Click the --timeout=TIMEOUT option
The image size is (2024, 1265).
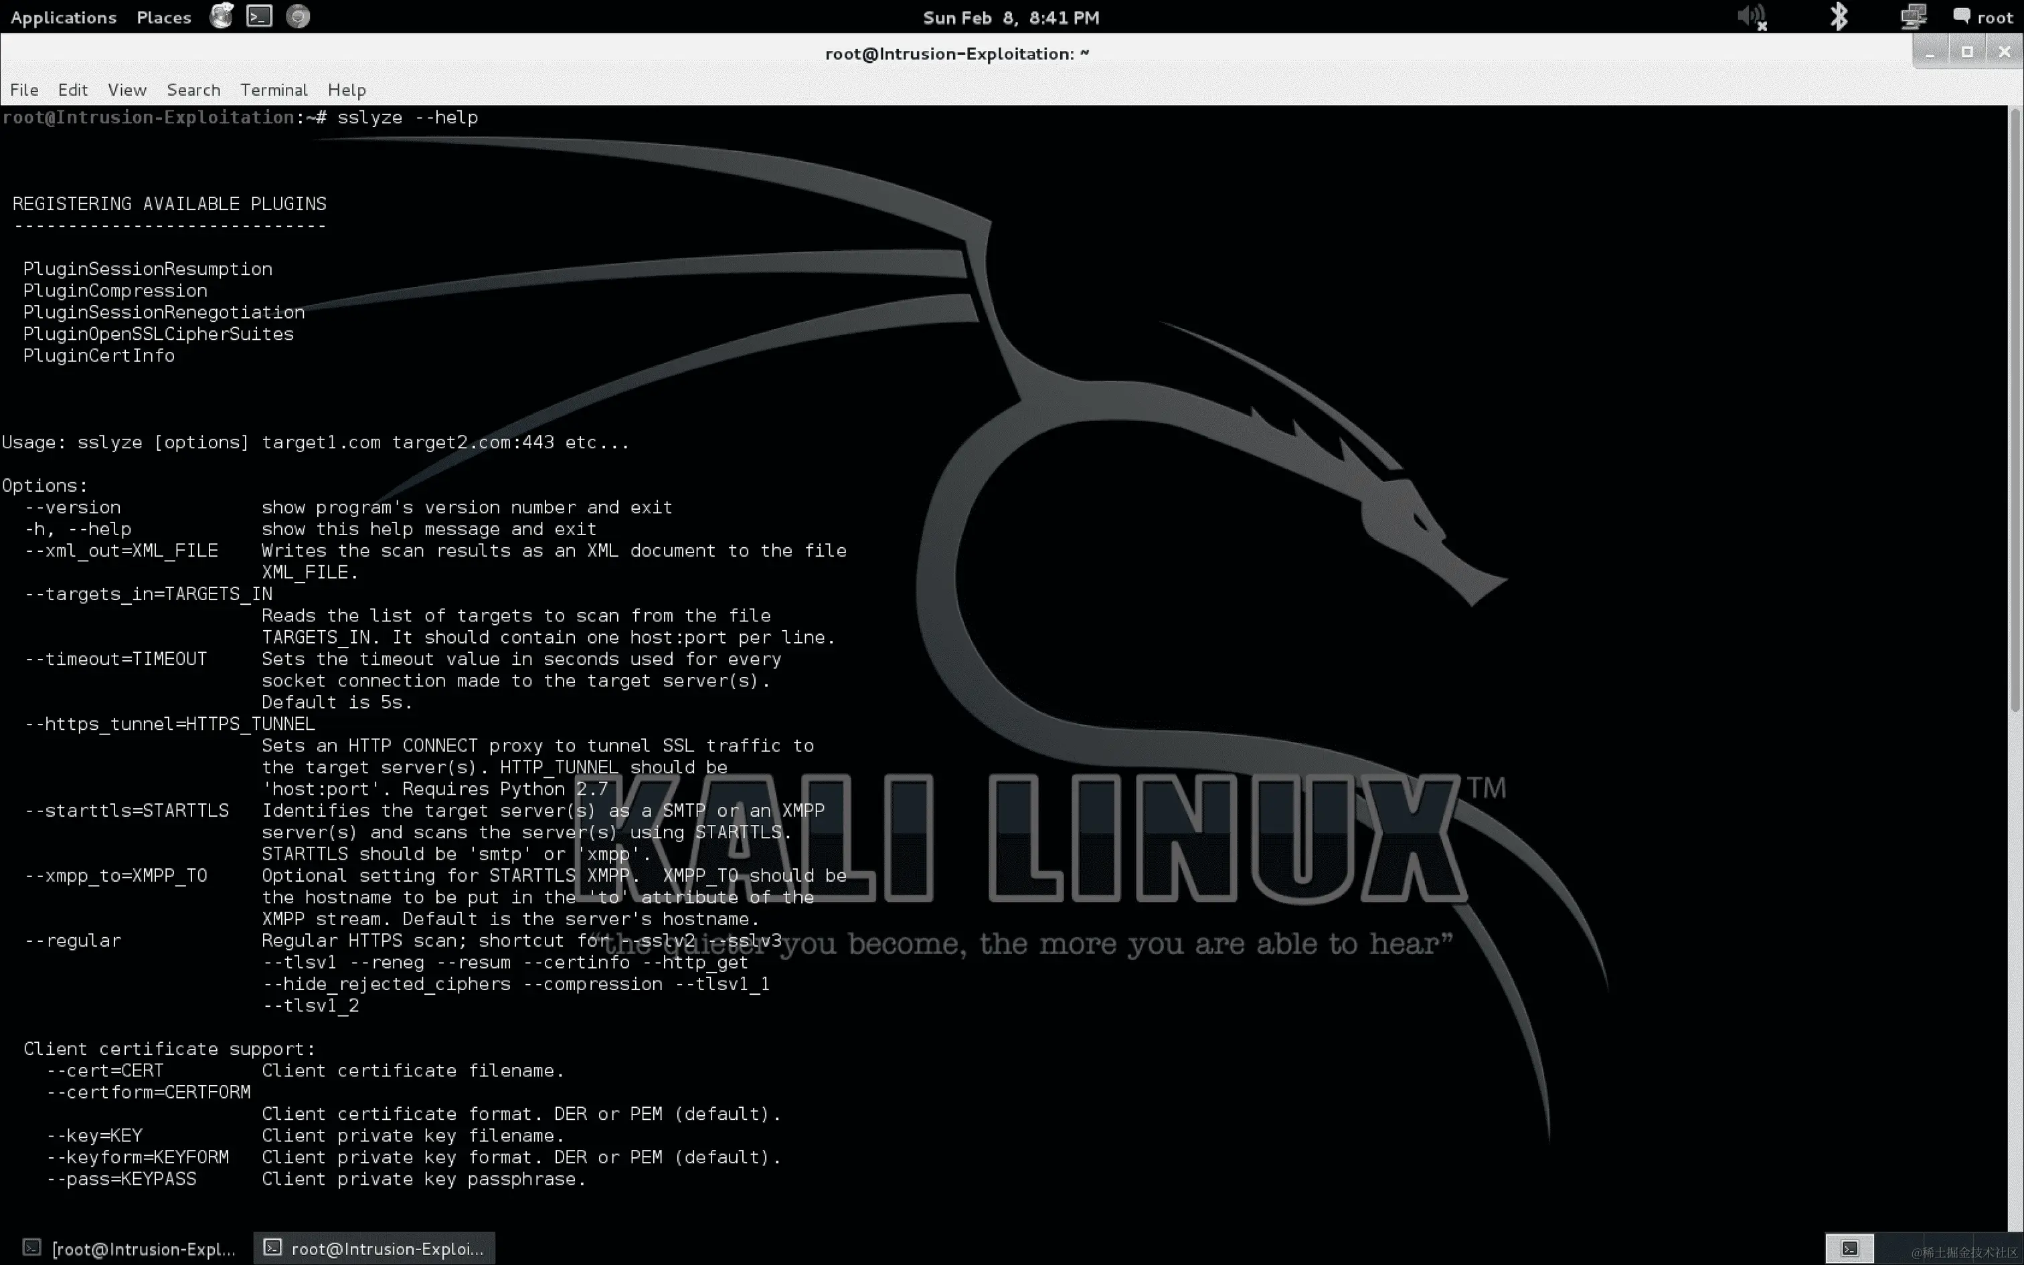point(114,660)
